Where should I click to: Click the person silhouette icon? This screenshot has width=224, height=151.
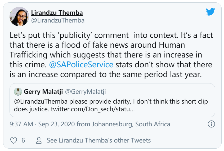click(39, 140)
